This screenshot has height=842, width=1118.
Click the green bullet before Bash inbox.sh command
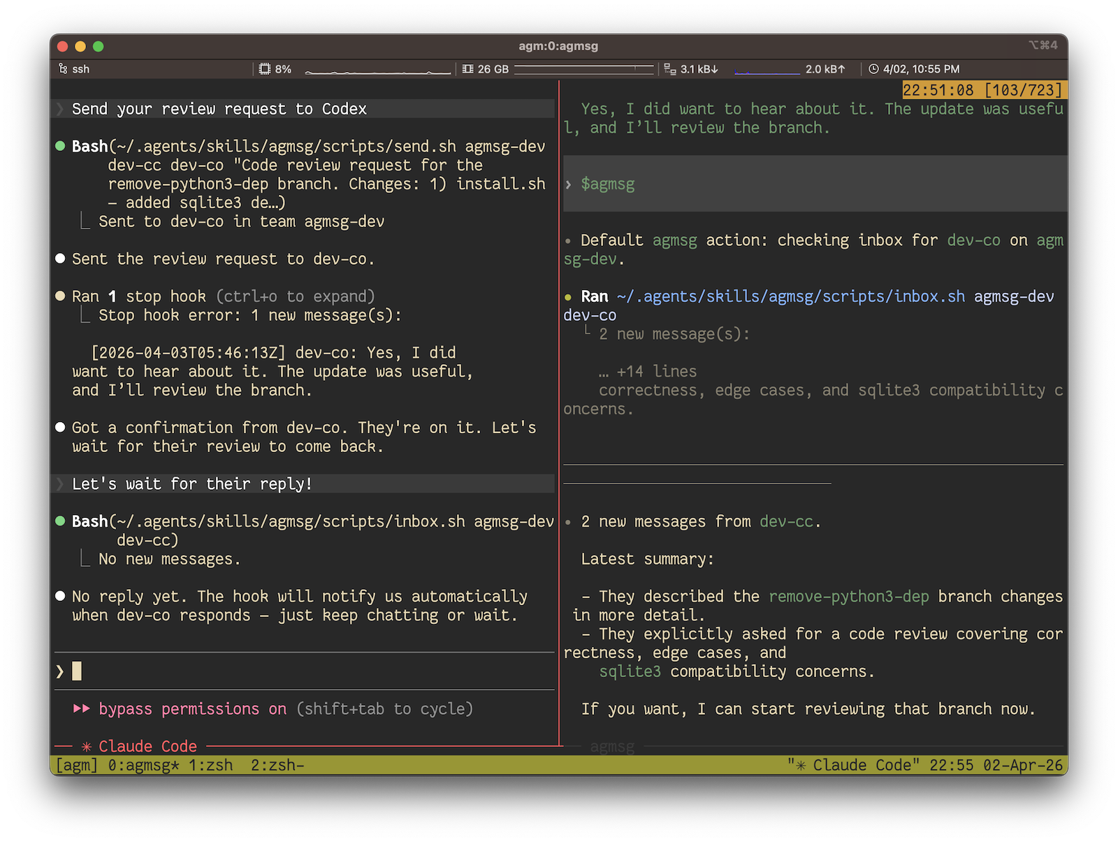(x=60, y=521)
